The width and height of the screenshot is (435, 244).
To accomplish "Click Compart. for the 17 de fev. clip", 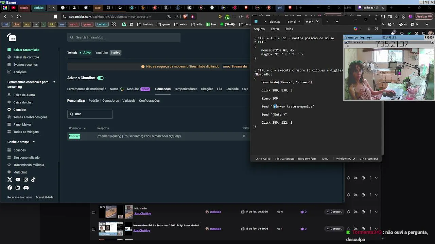I will [334, 212].
